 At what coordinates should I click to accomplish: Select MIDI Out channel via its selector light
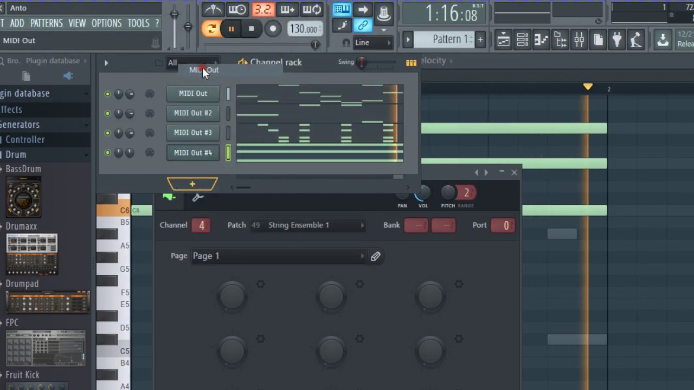(x=228, y=94)
